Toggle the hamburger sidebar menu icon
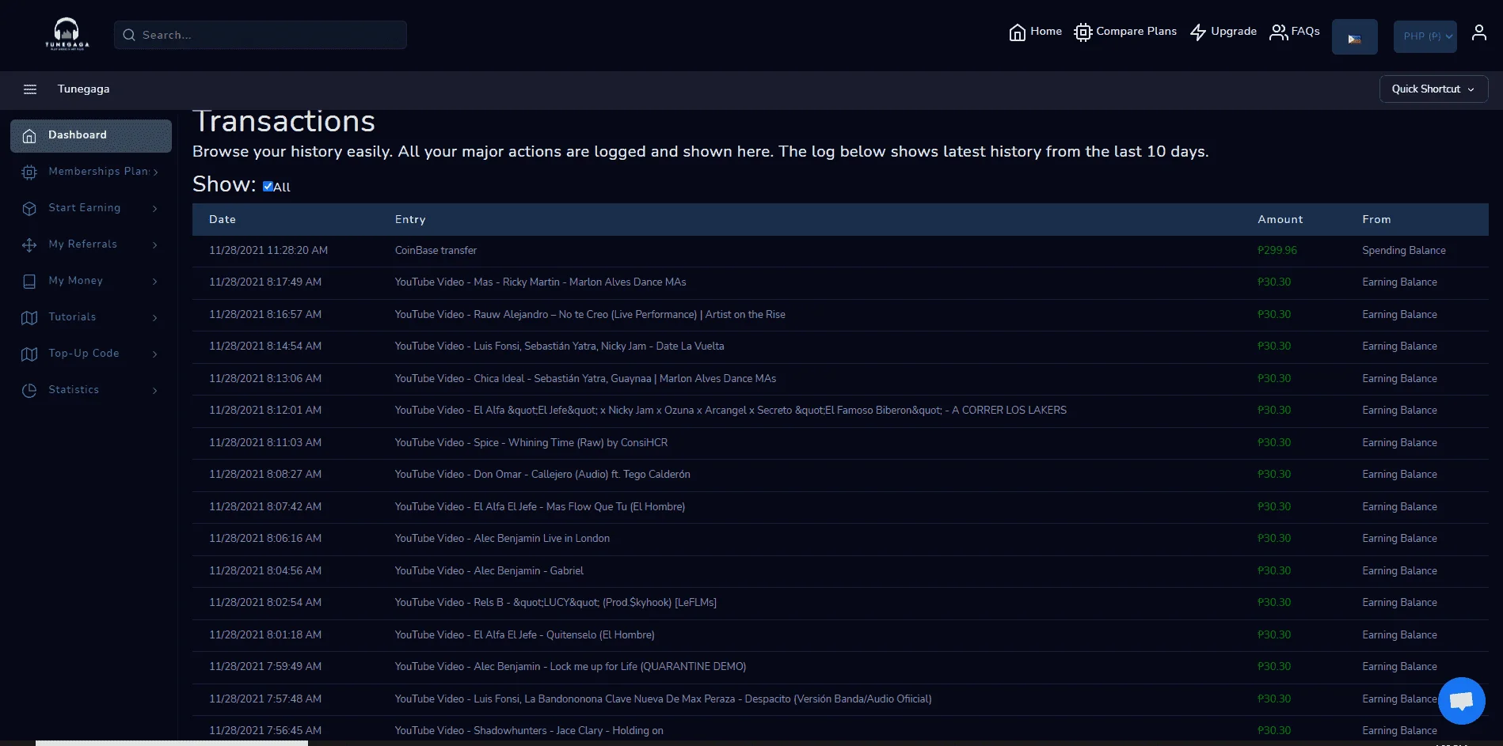The height and width of the screenshot is (746, 1503). tap(30, 89)
